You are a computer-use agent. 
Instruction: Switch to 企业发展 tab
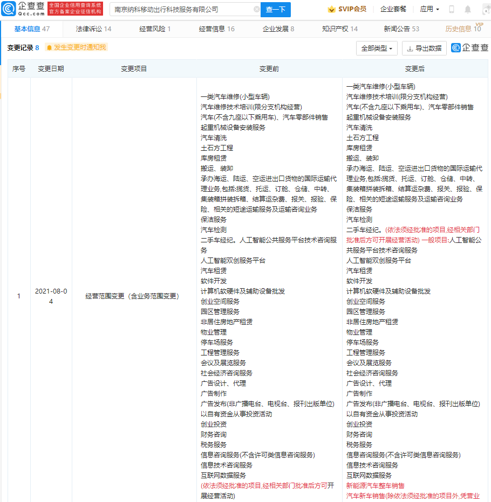278,29
